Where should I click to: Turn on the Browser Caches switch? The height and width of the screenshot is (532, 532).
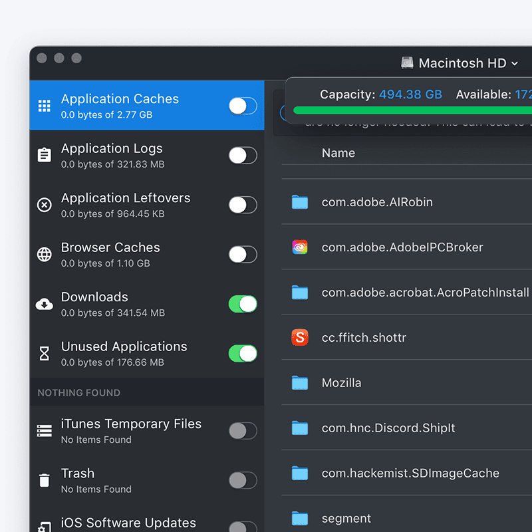pyautogui.click(x=243, y=254)
